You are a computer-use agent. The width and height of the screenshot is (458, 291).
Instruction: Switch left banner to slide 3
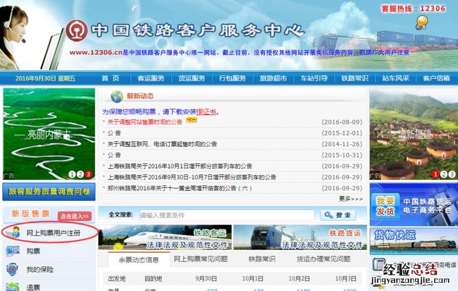tap(88, 173)
